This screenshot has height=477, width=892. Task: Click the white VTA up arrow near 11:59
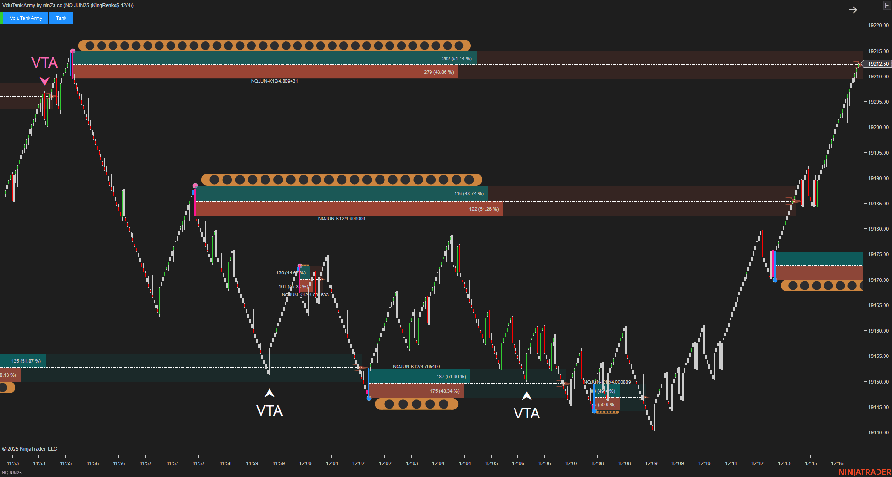[x=269, y=393]
